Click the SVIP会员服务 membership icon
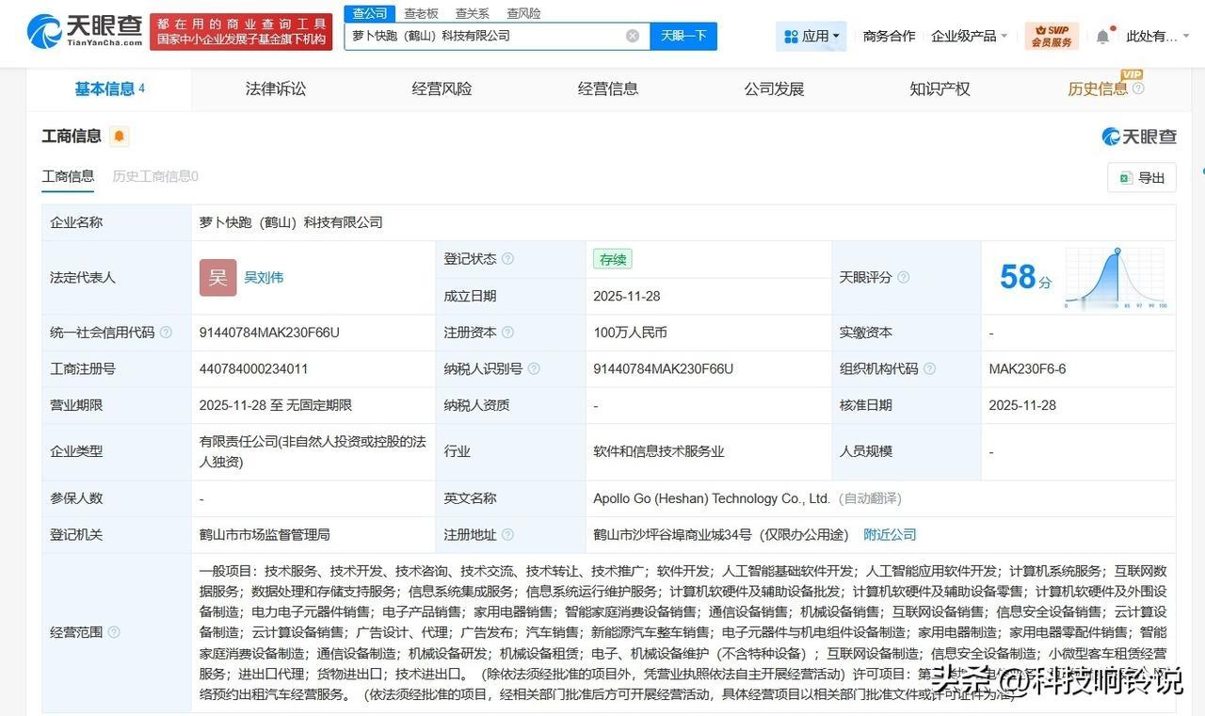1205x716 pixels. click(x=1052, y=35)
